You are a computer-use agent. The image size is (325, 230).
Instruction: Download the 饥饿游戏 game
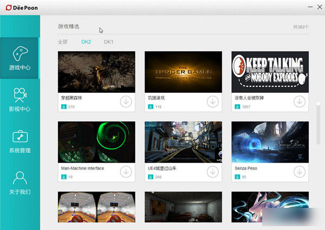coord(213,102)
